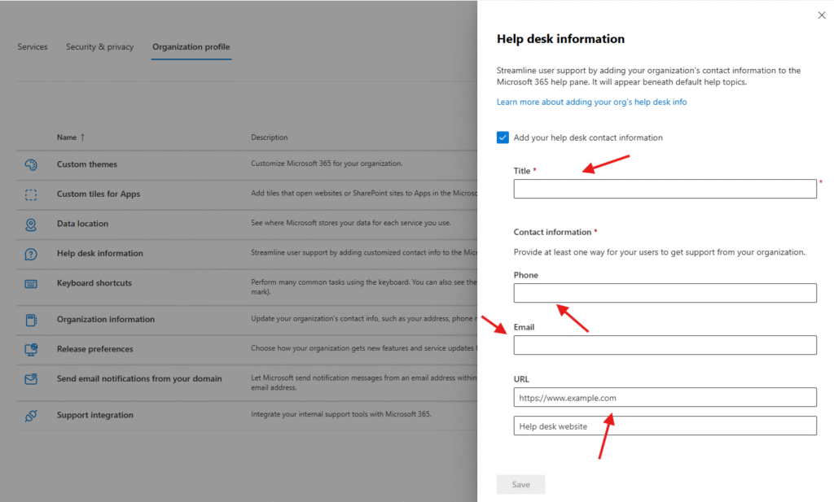Click into the Phone input field
834x502 pixels.
665,293
